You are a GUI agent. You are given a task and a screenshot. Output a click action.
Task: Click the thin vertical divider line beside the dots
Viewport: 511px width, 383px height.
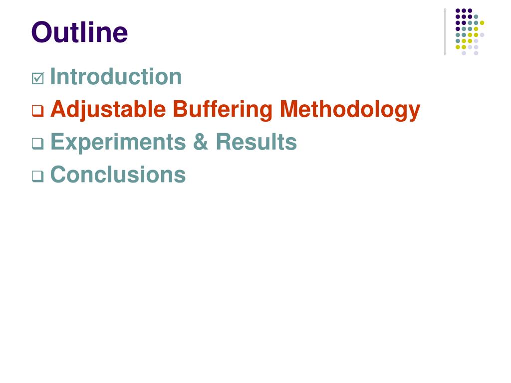coord(445,32)
